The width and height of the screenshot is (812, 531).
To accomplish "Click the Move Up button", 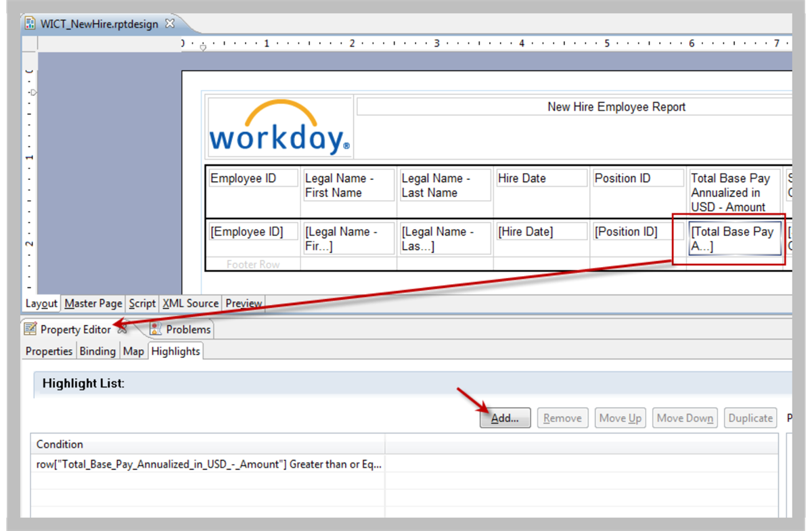I will (x=621, y=418).
